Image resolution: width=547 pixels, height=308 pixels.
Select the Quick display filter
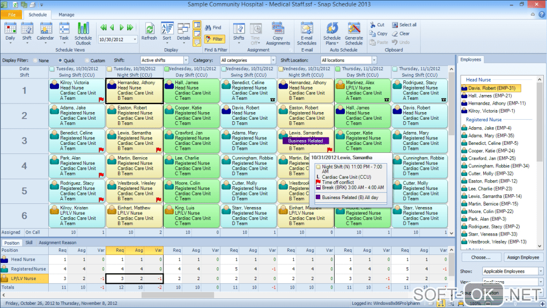coord(61,61)
